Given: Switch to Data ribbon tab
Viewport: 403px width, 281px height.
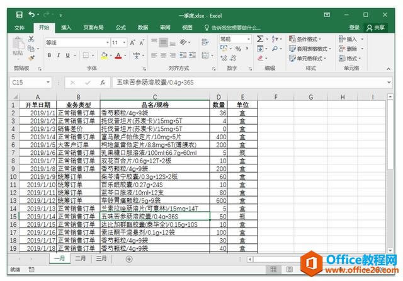Looking at the screenshot, I should pos(143,27).
